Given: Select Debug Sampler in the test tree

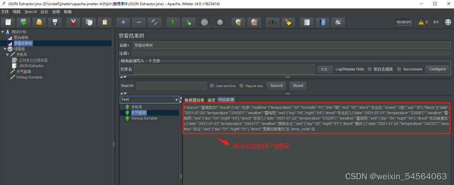Looking at the screenshot, I should click(29, 77).
